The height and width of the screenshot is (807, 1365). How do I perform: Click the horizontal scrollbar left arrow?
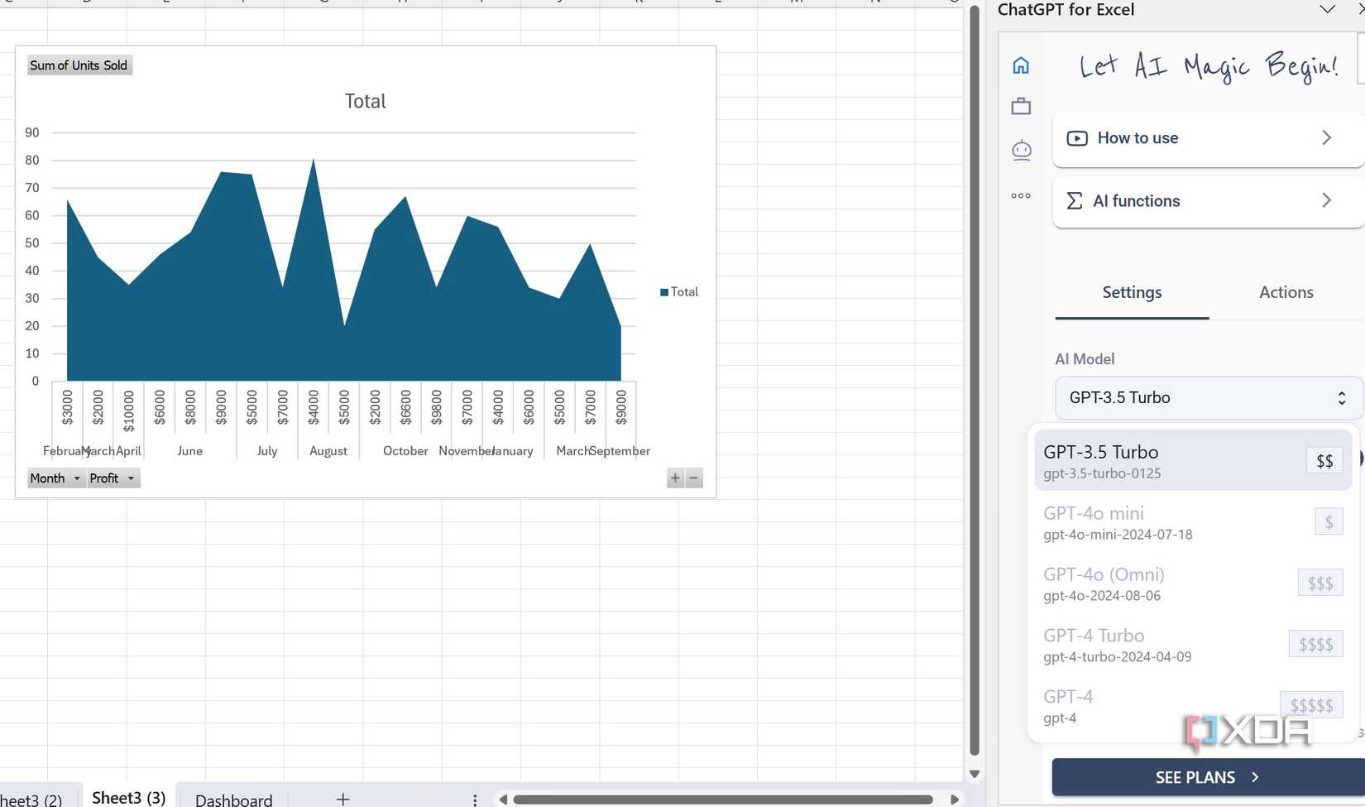(502, 800)
